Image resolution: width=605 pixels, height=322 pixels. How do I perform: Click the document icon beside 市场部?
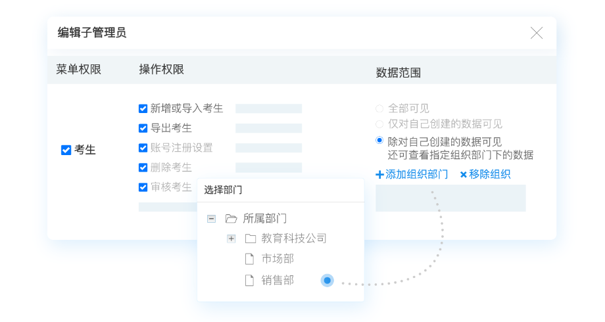click(x=249, y=259)
